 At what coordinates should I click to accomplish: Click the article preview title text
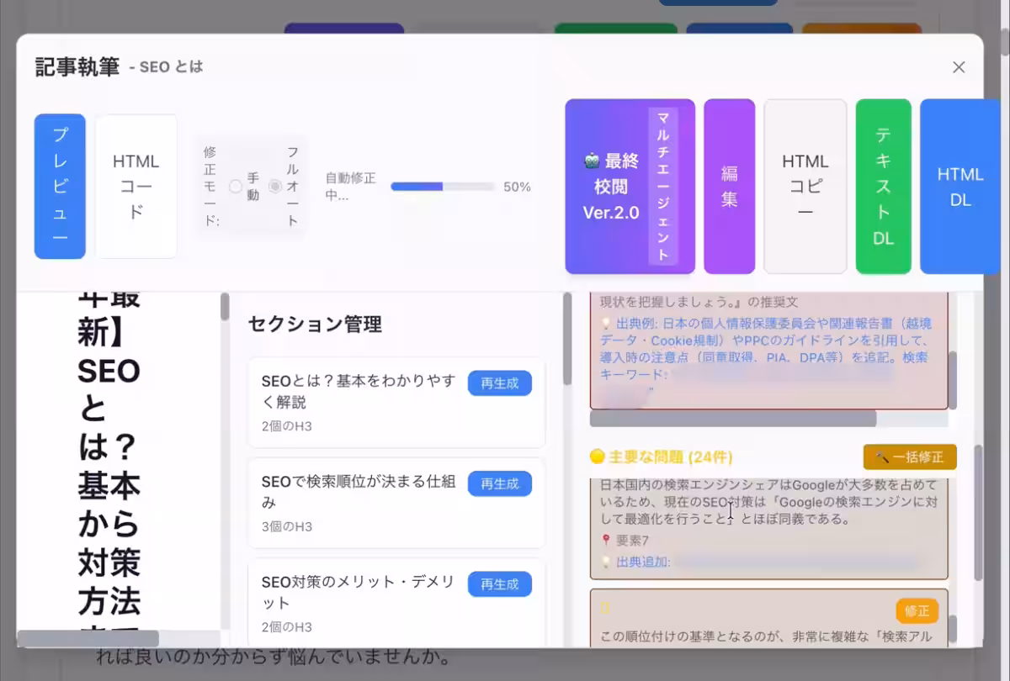[109, 467]
